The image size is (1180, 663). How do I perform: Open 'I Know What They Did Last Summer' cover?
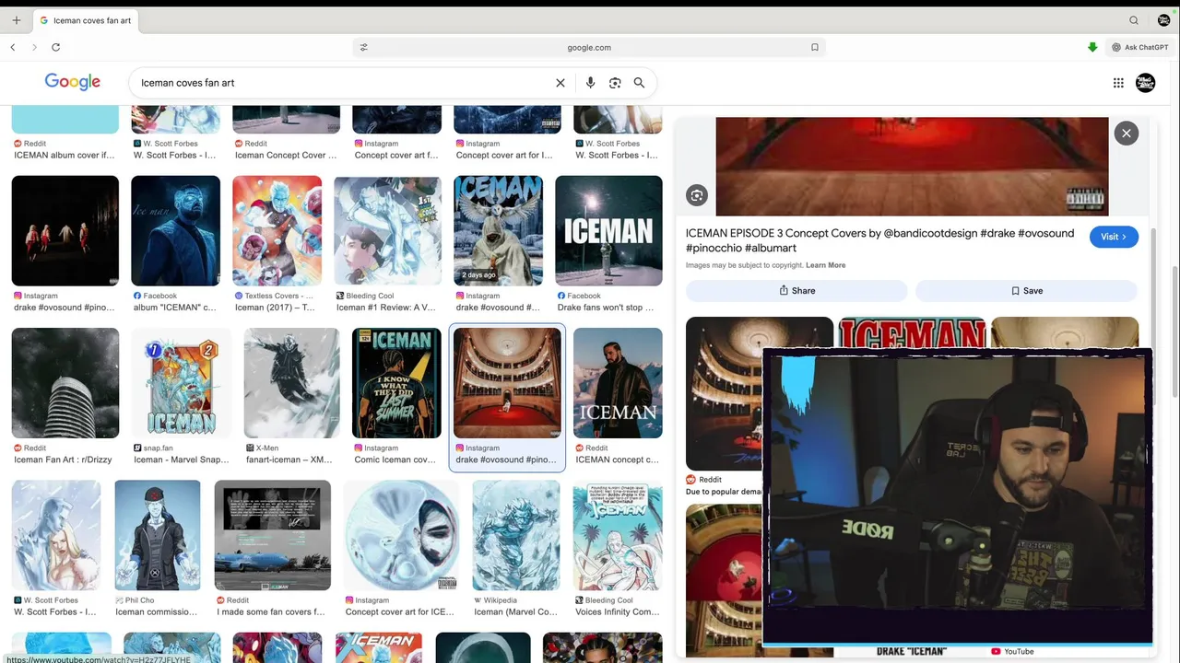point(396,383)
